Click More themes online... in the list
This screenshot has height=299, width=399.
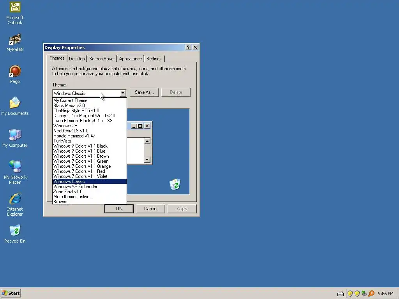click(90, 197)
